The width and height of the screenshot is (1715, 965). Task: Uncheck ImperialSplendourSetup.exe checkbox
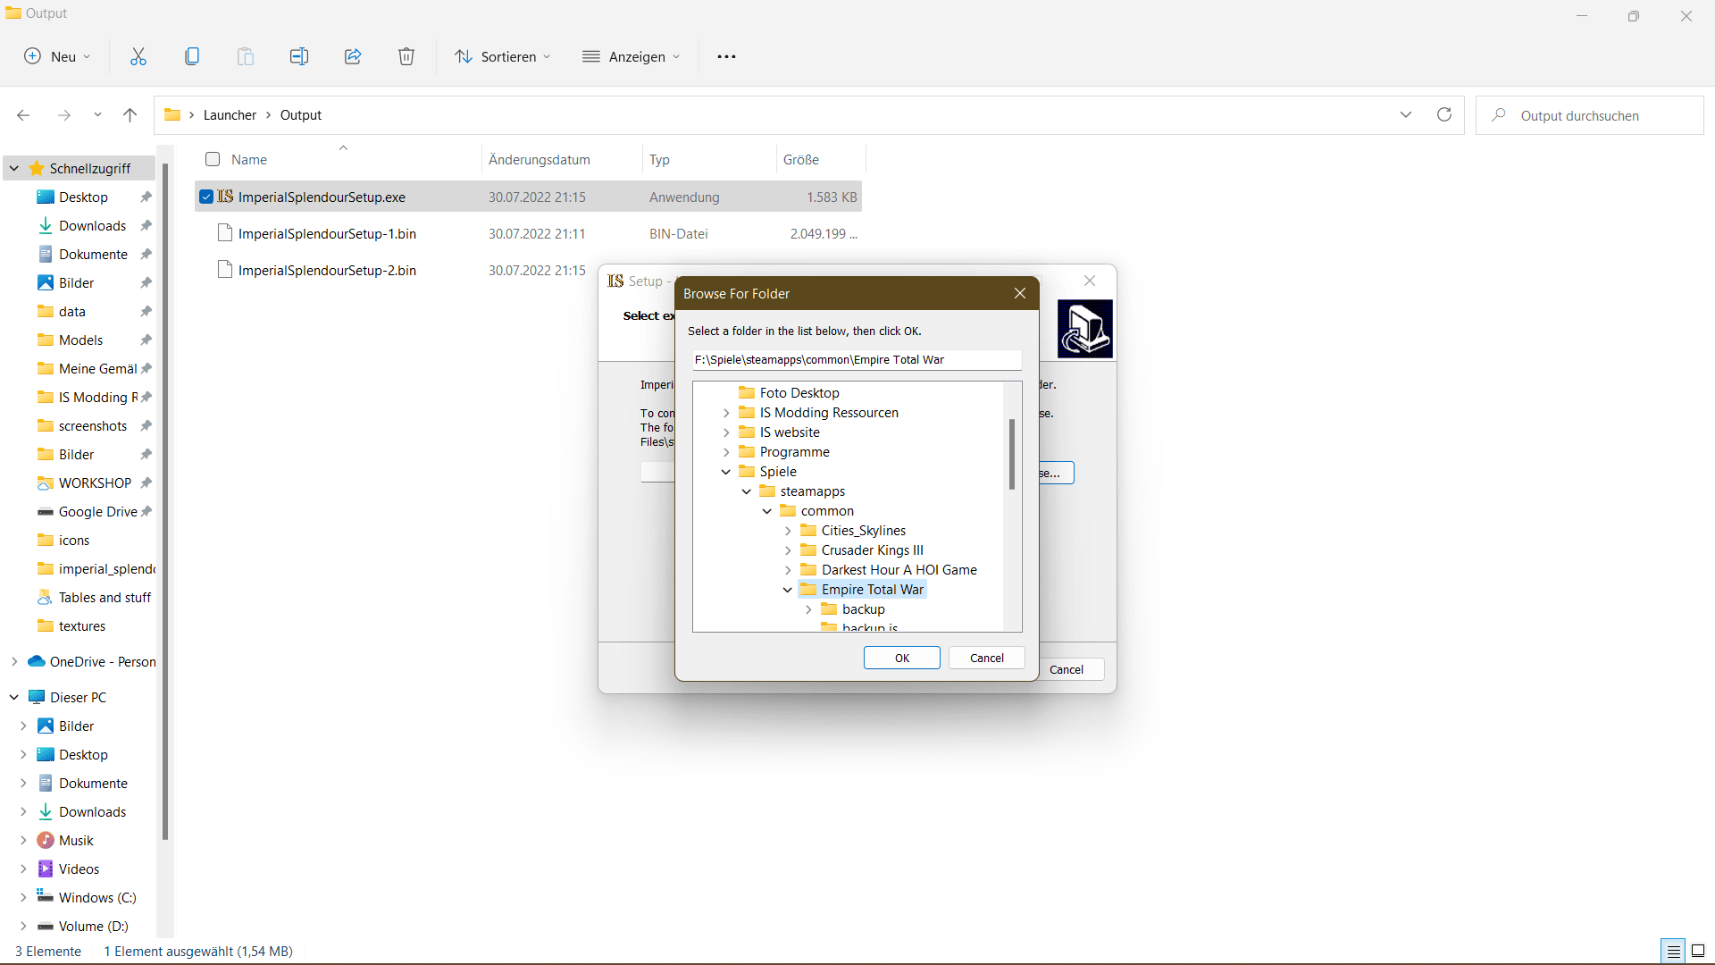click(206, 197)
